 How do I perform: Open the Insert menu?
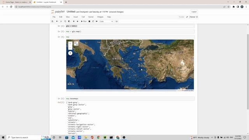[x=75, y=17]
